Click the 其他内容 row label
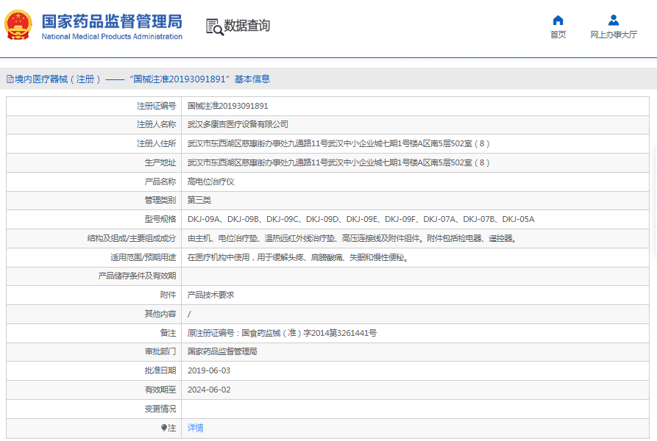This screenshot has width=657, height=441. click(160, 314)
